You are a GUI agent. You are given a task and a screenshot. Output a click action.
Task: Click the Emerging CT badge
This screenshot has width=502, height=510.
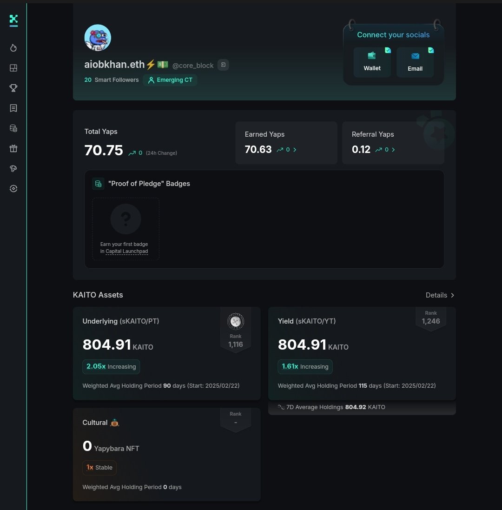point(170,80)
